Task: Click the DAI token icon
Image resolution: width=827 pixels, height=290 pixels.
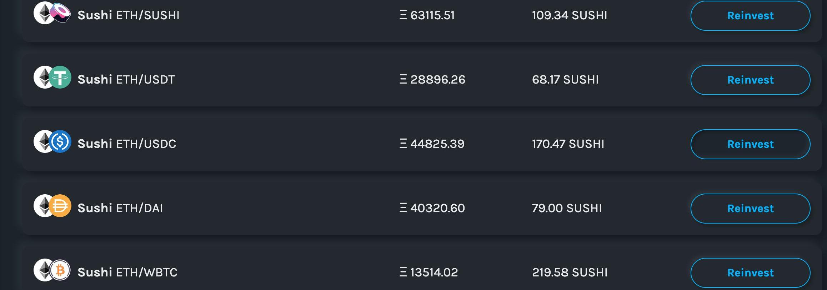Action: click(60, 206)
